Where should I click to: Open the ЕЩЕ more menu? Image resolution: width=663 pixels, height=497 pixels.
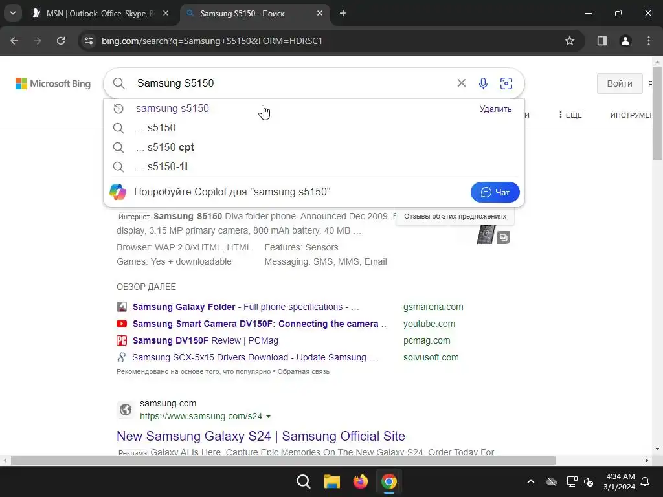click(570, 115)
